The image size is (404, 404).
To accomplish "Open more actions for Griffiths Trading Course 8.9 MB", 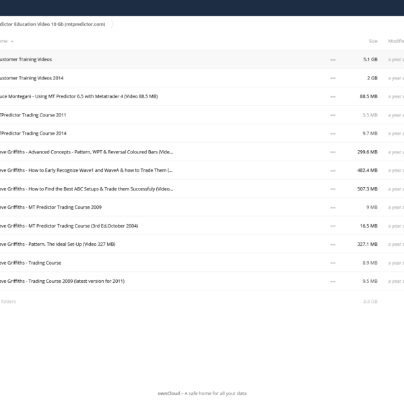I will pos(333,263).
